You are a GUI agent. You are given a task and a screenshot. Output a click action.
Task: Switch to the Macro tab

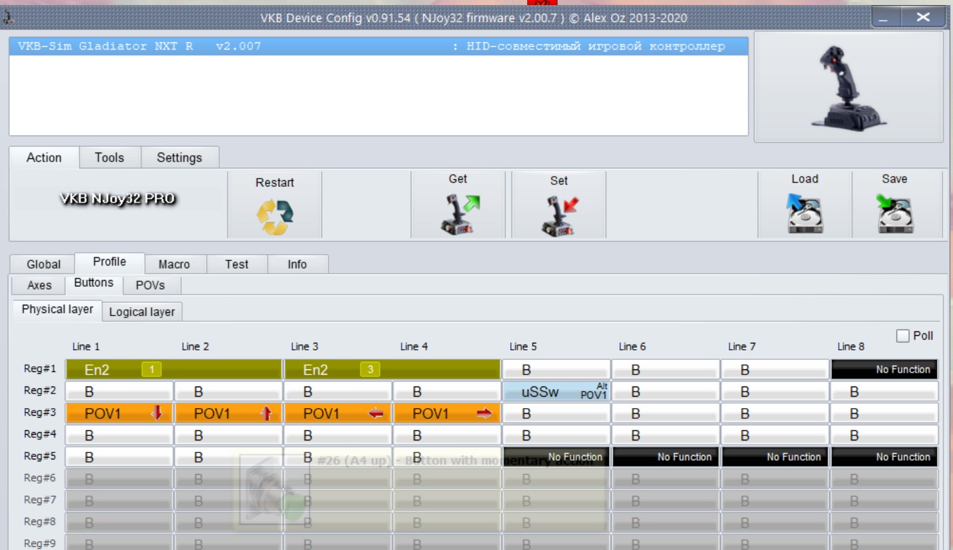click(x=174, y=264)
